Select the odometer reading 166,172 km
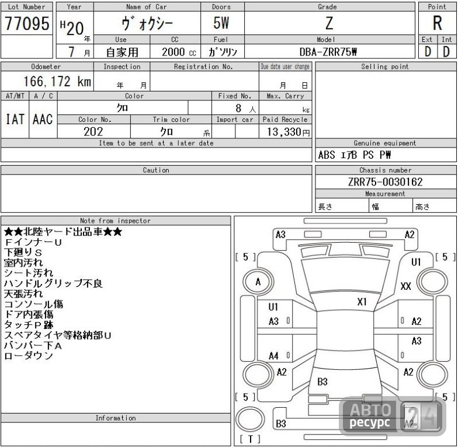The width and height of the screenshot is (458, 448). (x=57, y=82)
